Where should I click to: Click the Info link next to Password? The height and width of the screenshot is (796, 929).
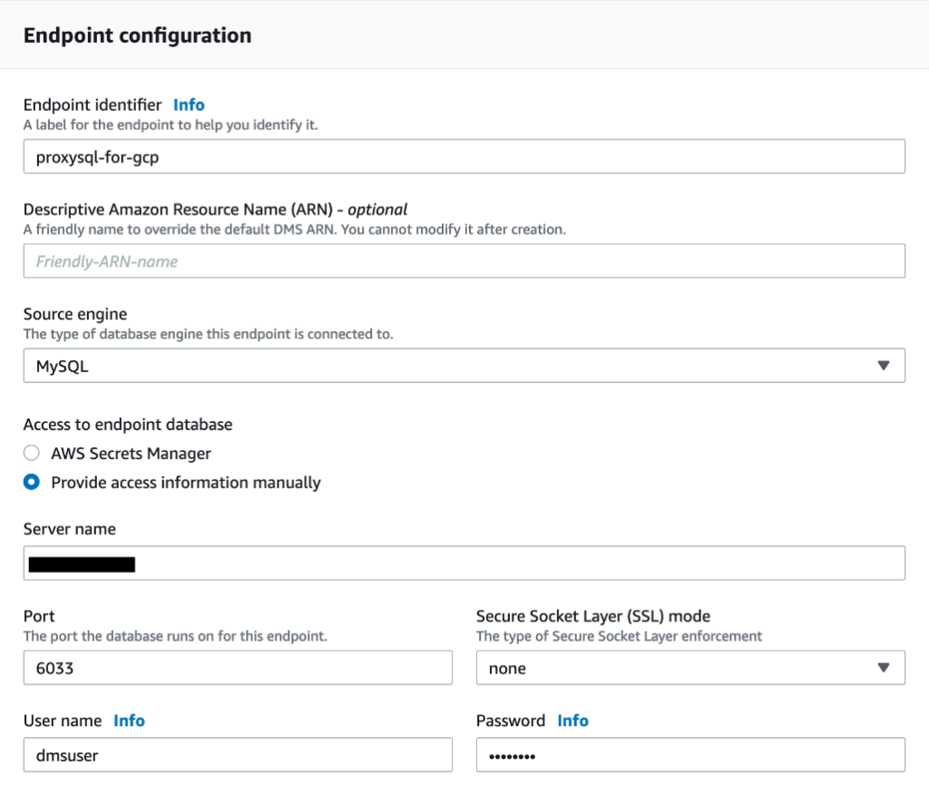click(572, 721)
